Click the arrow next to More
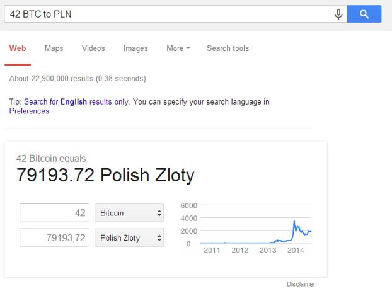The height and width of the screenshot is (291, 392). 188,48
